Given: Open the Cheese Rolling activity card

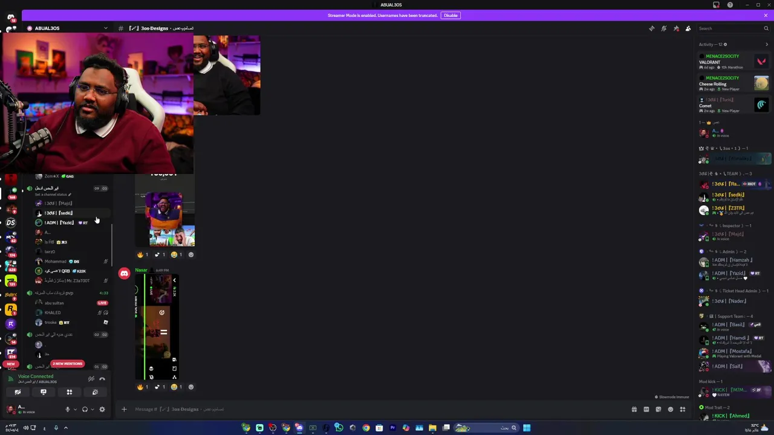Looking at the screenshot, I should 733,83.
